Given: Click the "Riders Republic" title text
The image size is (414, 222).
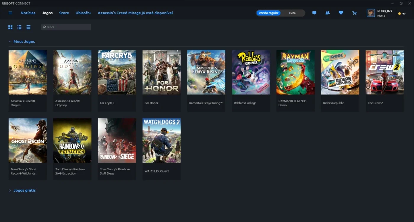Looking at the screenshot, I should coord(334,103).
